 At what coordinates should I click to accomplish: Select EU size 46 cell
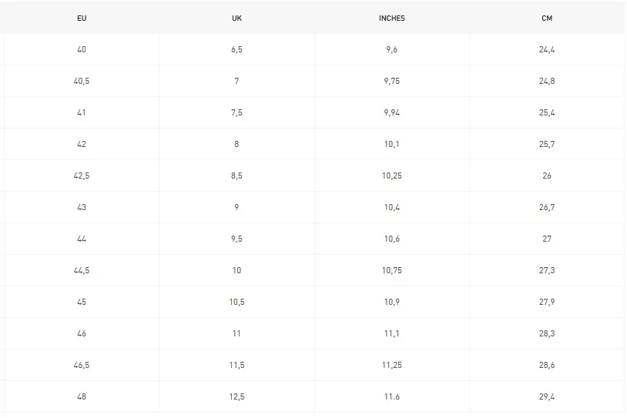point(82,333)
